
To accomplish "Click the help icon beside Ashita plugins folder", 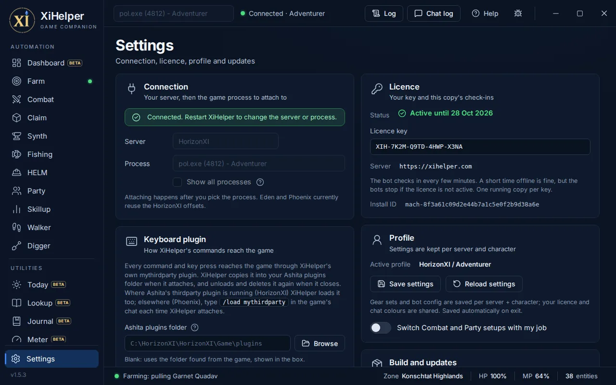I will [x=195, y=328].
